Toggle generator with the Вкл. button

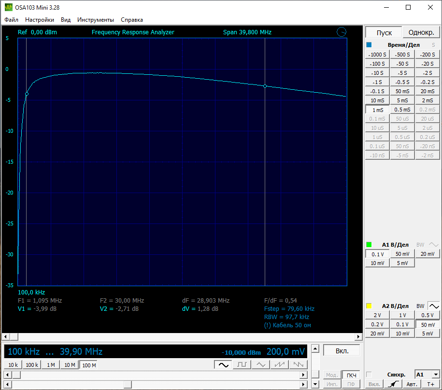[x=342, y=351]
